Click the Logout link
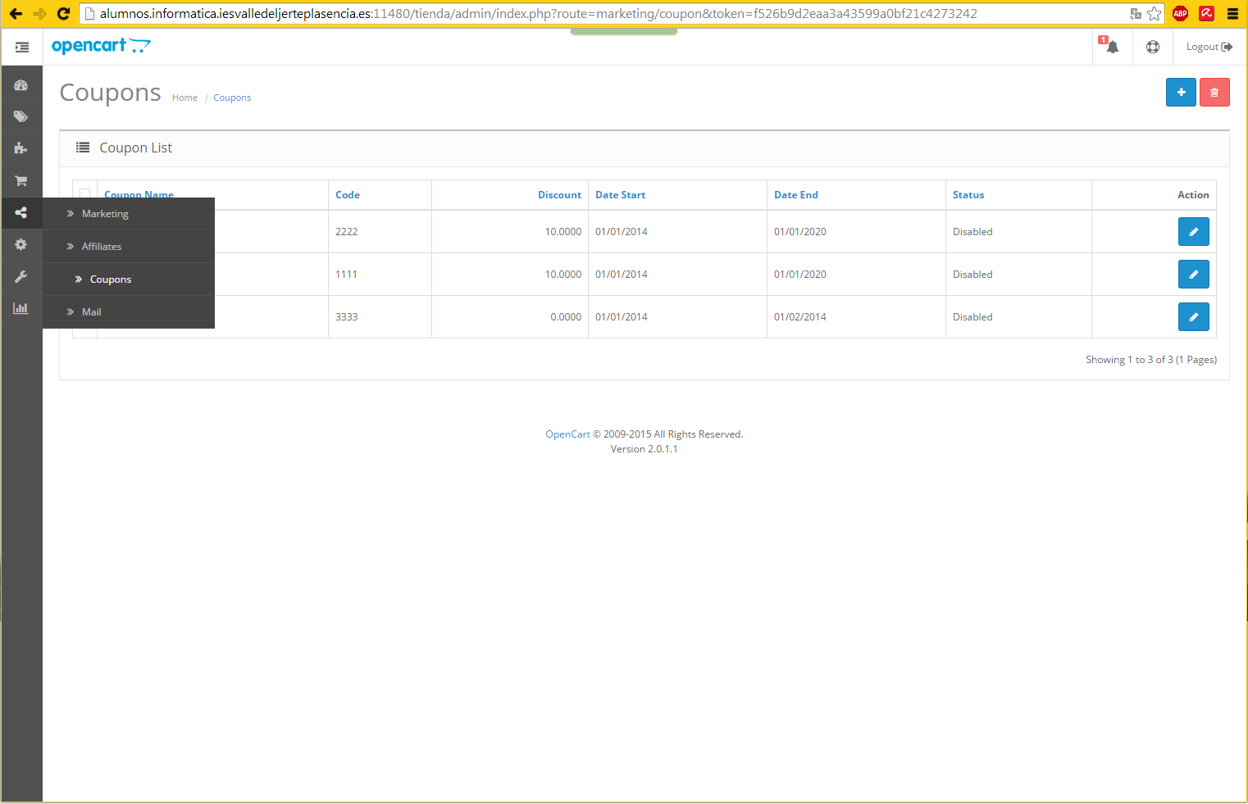The height and width of the screenshot is (804, 1248). pyautogui.click(x=1209, y=47)
